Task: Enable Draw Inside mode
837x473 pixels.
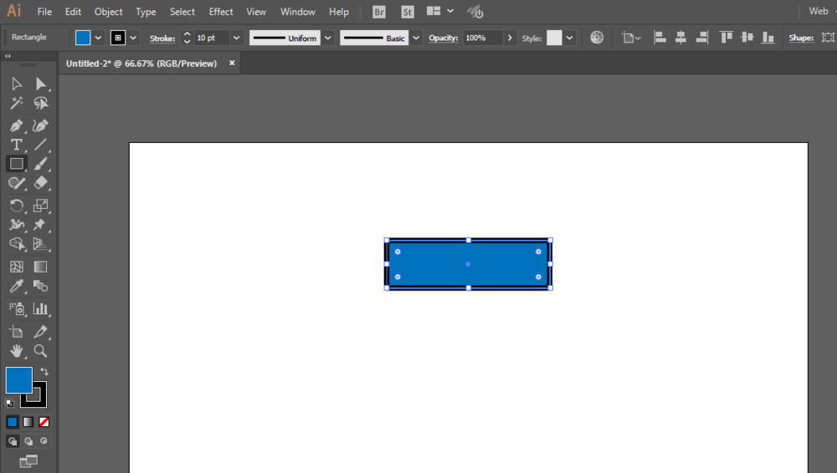Action: point(44,441)
